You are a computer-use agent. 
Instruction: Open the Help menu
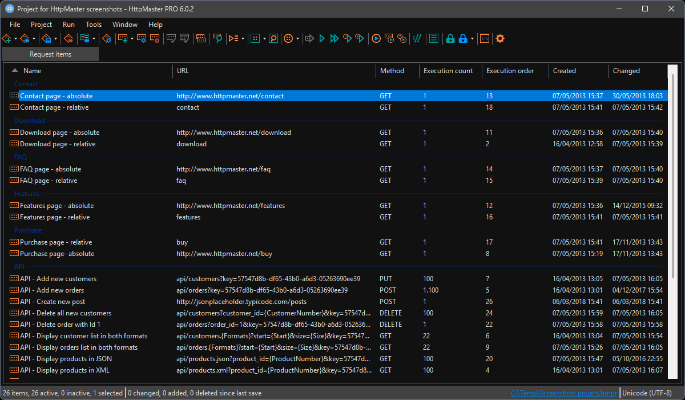click(x=155, y=25)
